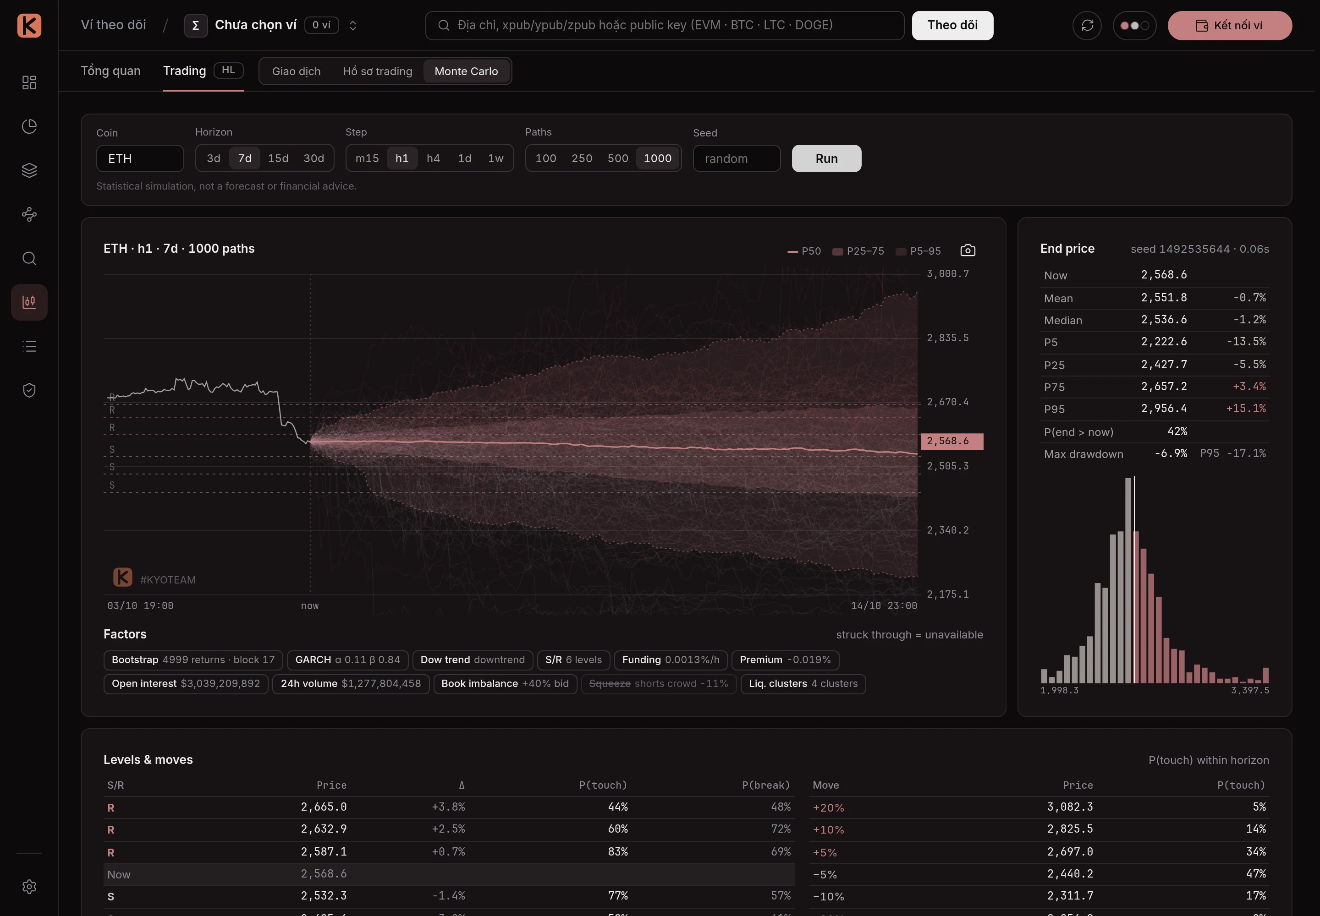Click the refresh icon in header
Image resolution: width=1320 pixels, height=916 pixels.
[1087, 25]
